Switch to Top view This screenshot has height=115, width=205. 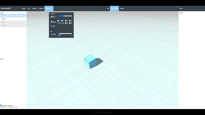coord(108,9)
